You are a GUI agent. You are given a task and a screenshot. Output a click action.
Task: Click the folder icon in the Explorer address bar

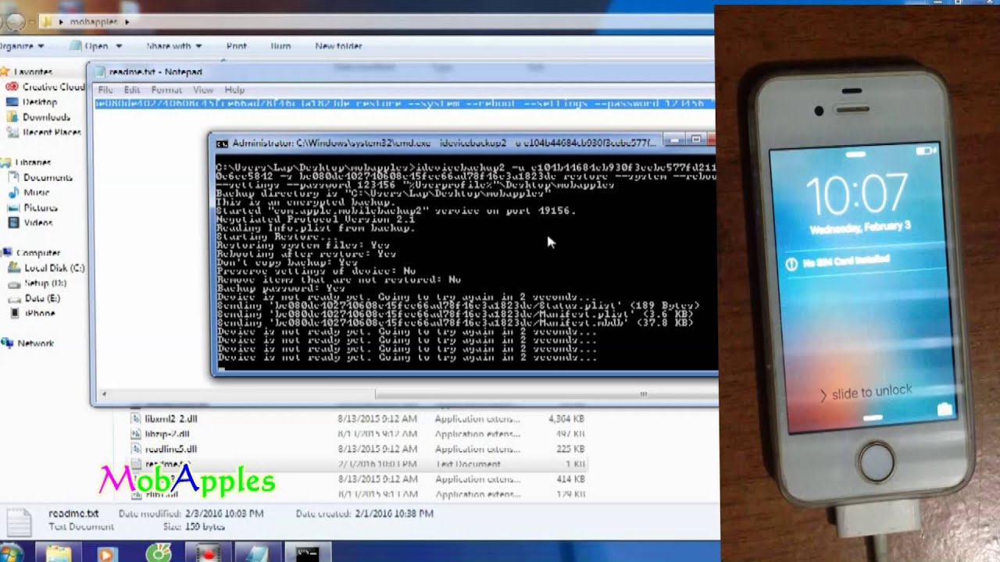[47, 21]
